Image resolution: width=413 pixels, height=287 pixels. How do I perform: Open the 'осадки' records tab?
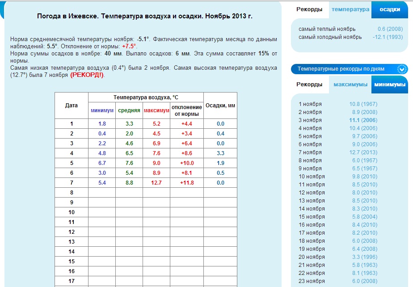click(x=389, y=9)
